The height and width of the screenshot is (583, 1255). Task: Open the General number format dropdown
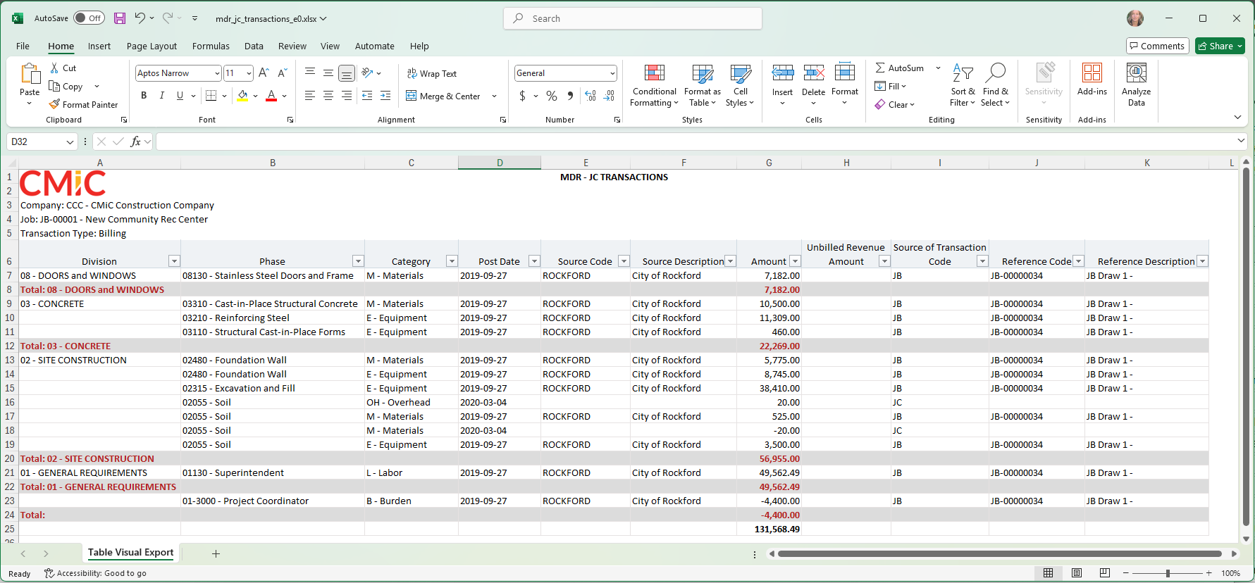tap(612, 73)
